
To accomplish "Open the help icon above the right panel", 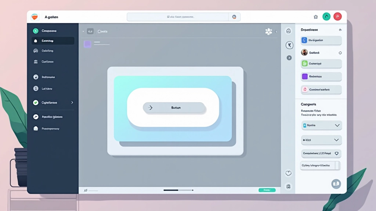I will coord(288,31).
